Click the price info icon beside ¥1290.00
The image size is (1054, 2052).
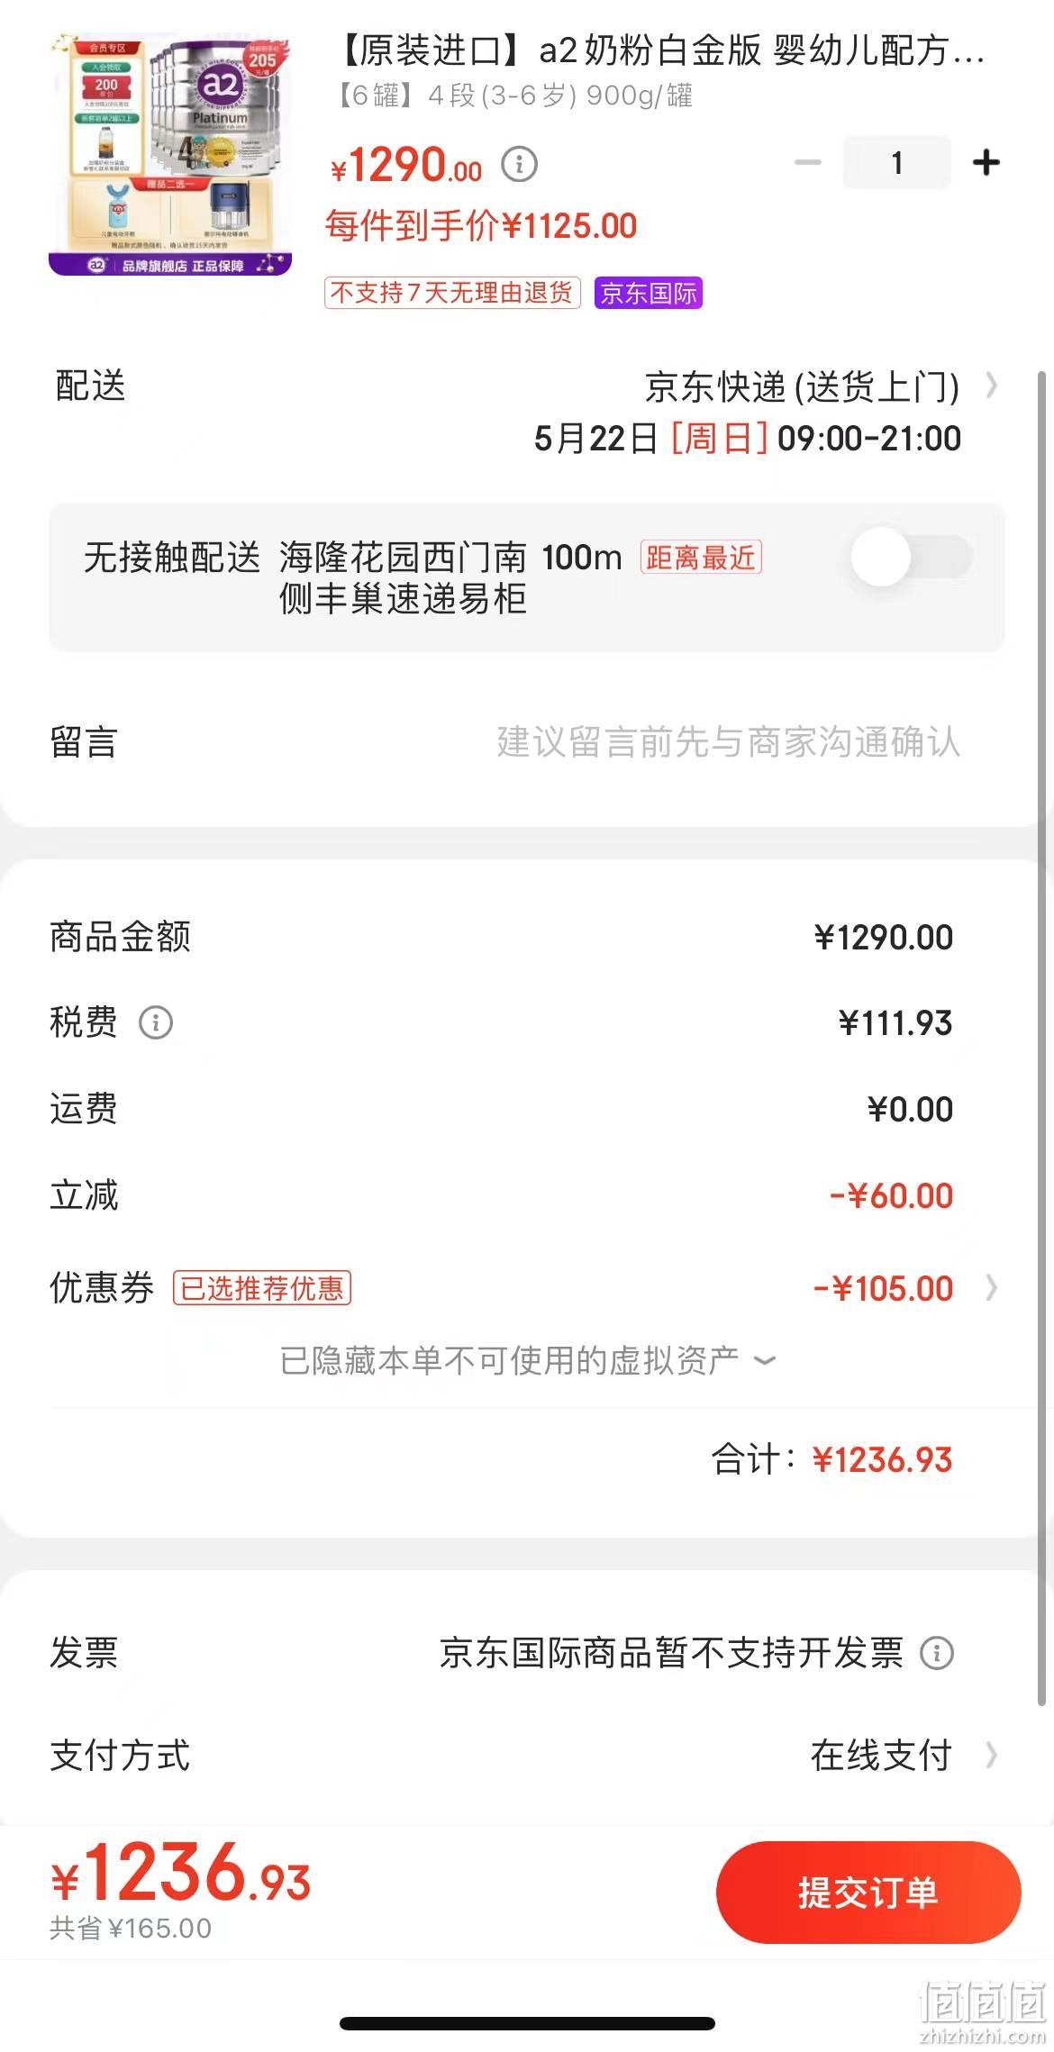[519, 165]
